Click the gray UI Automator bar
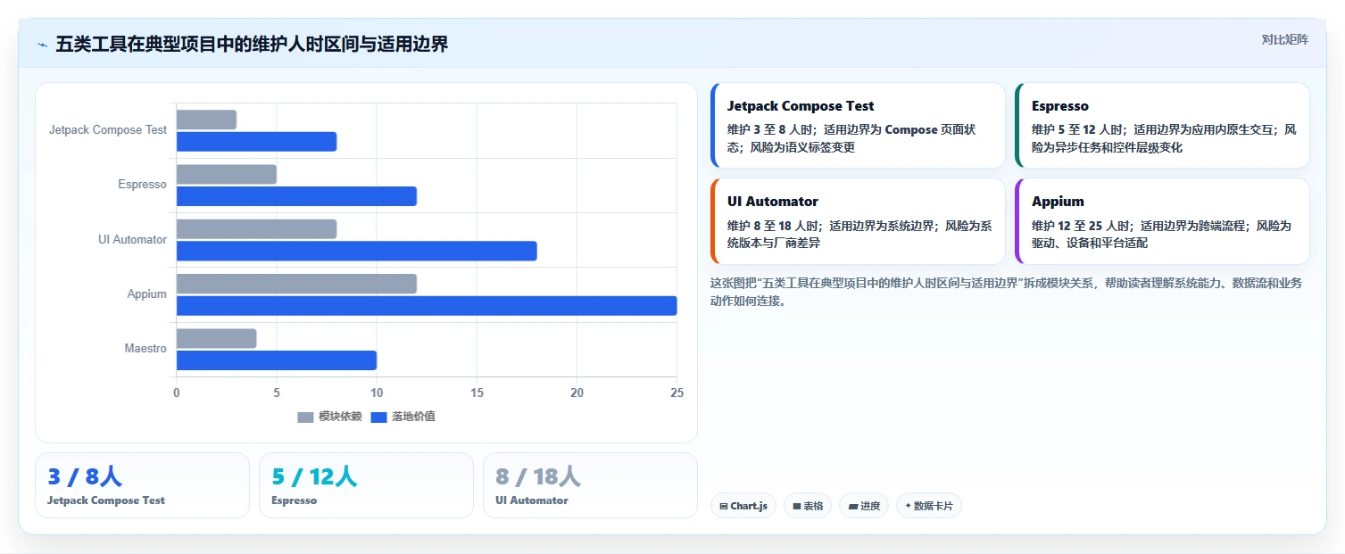 point(256,229)
